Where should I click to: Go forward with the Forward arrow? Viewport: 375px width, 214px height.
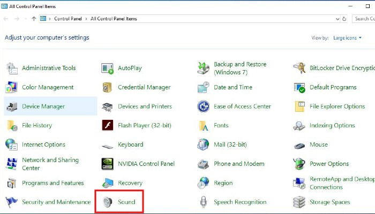tap(17, 19)
